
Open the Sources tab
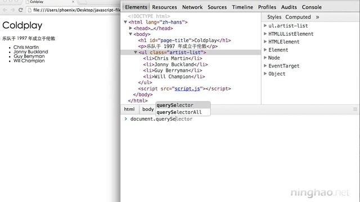tap(217, 7)
